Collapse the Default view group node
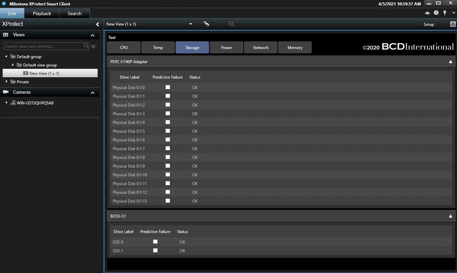 point(13,65)
